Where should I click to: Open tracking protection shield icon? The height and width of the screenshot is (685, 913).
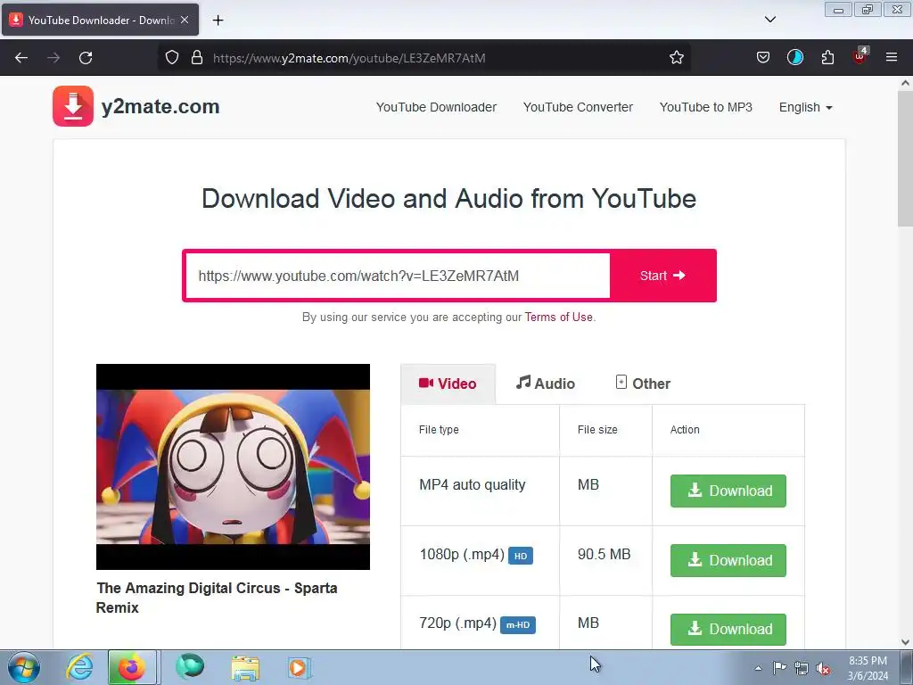pyautogui.click(x=172, y=57)
